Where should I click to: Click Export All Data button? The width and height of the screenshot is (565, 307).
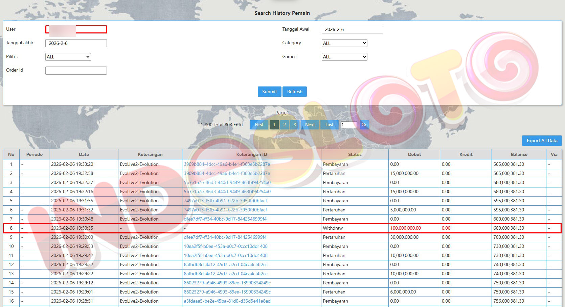pos(542,141)
